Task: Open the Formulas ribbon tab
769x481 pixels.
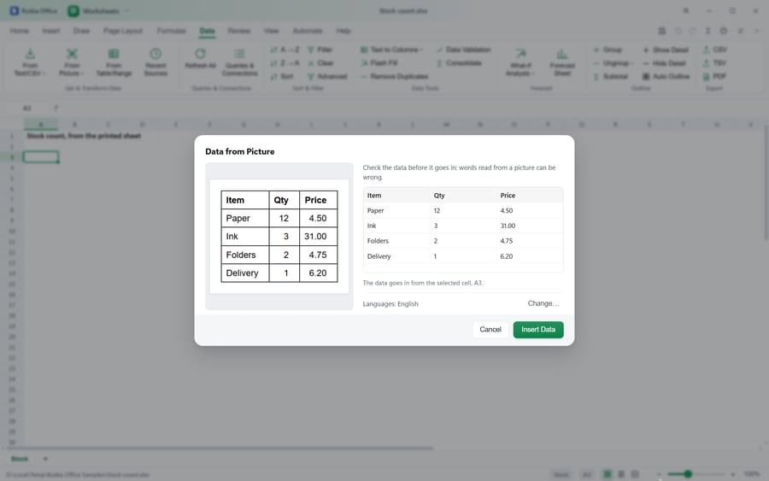Action: tap(171, 31)
